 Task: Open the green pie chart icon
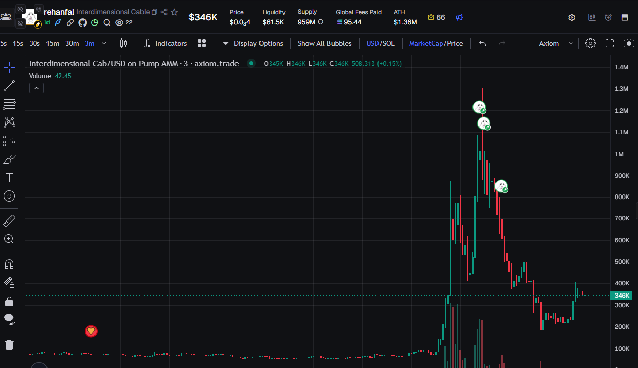(94, 22)
